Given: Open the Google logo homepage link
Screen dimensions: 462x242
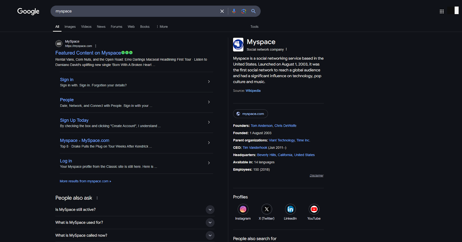Looking at the screenshot, I should (x=28, y=11).
